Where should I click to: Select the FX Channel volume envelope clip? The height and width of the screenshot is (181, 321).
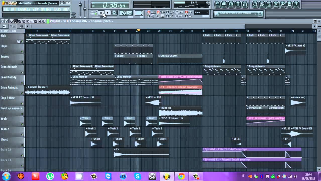[180, 90]
